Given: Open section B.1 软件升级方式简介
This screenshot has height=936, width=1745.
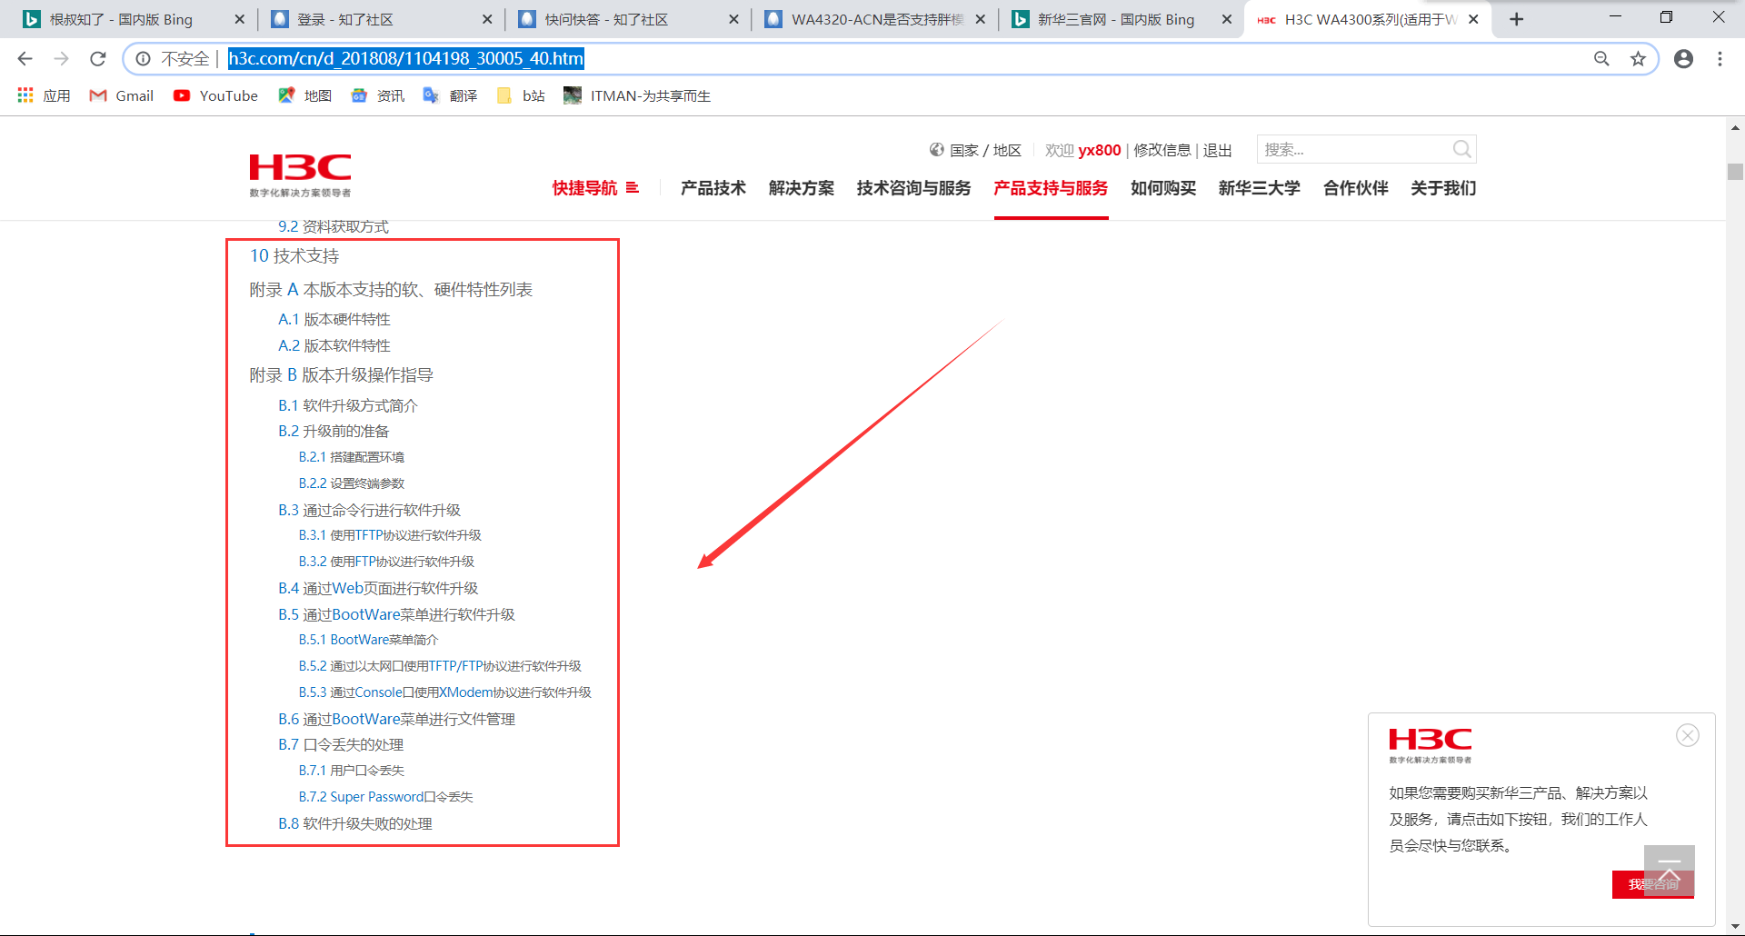Looking at the screenshot, I should [348, 405].
